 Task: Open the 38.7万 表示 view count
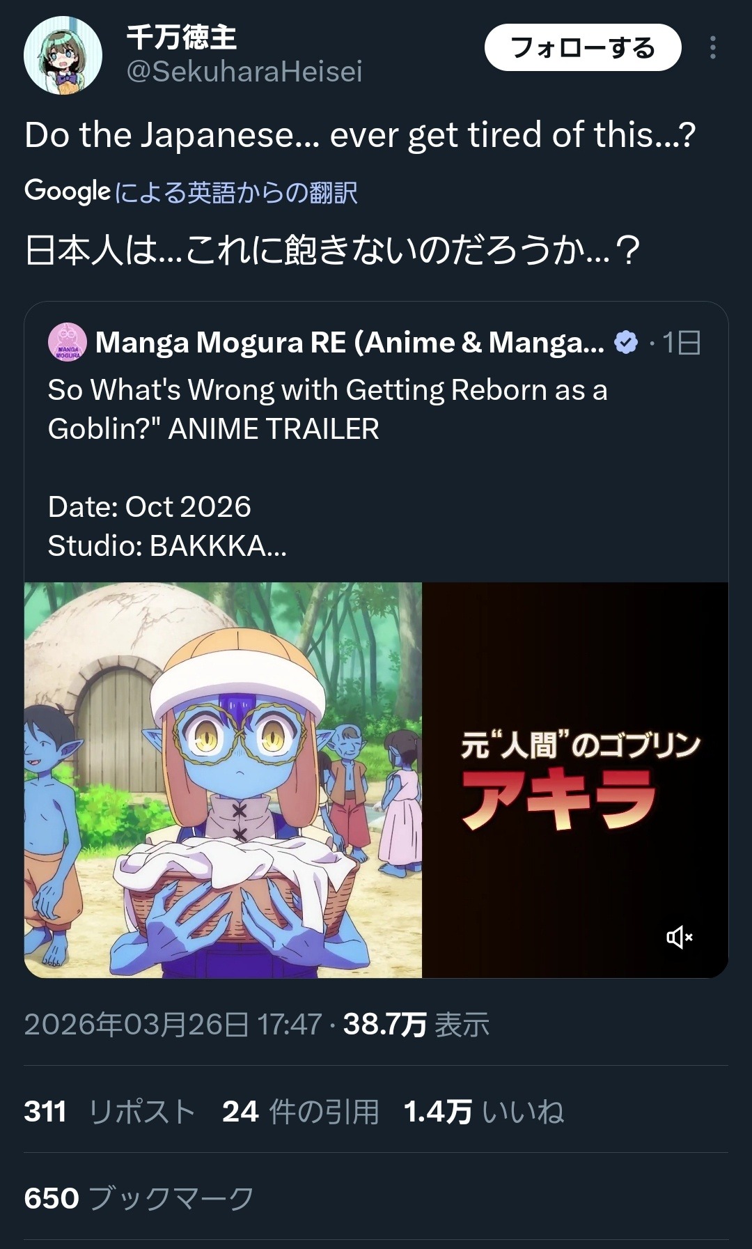[416, 1025]
